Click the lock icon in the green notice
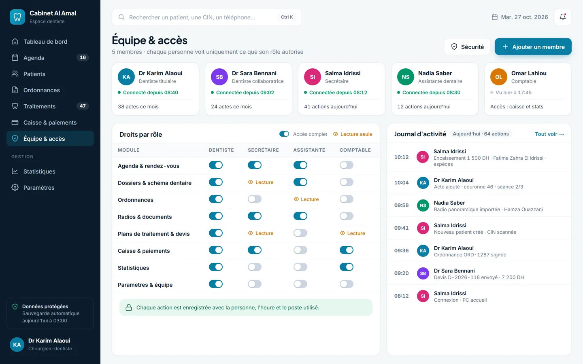583x364 pixels. [129, 307]
